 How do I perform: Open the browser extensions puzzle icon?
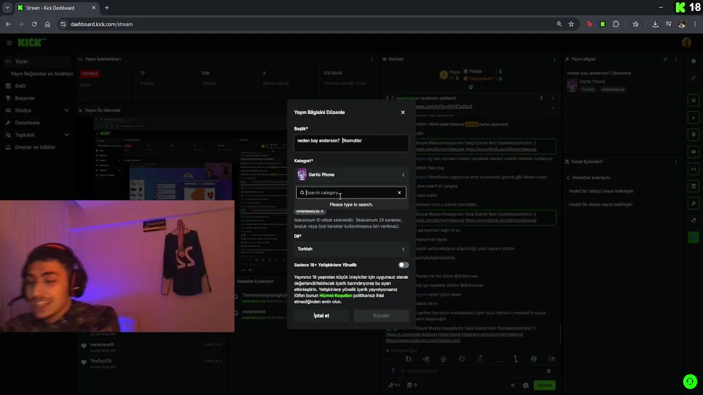pyautogui.click(x=616, y=24)
